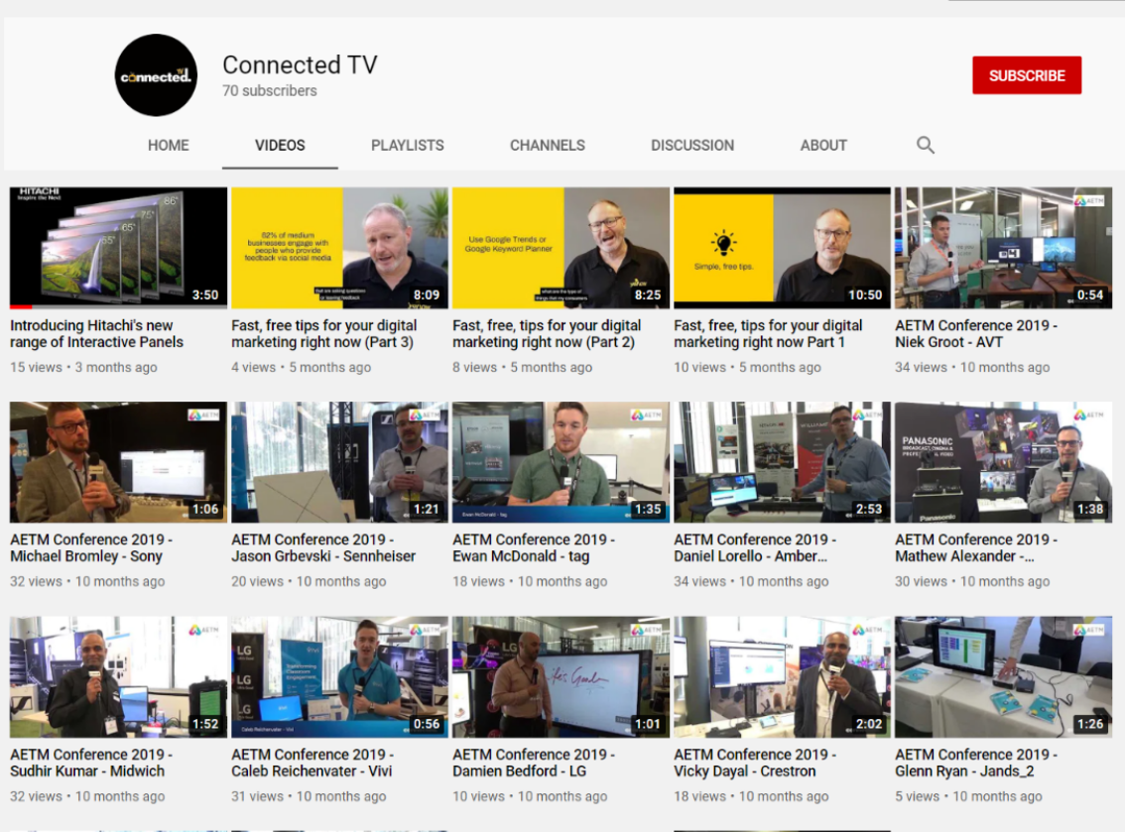Click the Connected TV channel avatar logo

click(156, 74)
